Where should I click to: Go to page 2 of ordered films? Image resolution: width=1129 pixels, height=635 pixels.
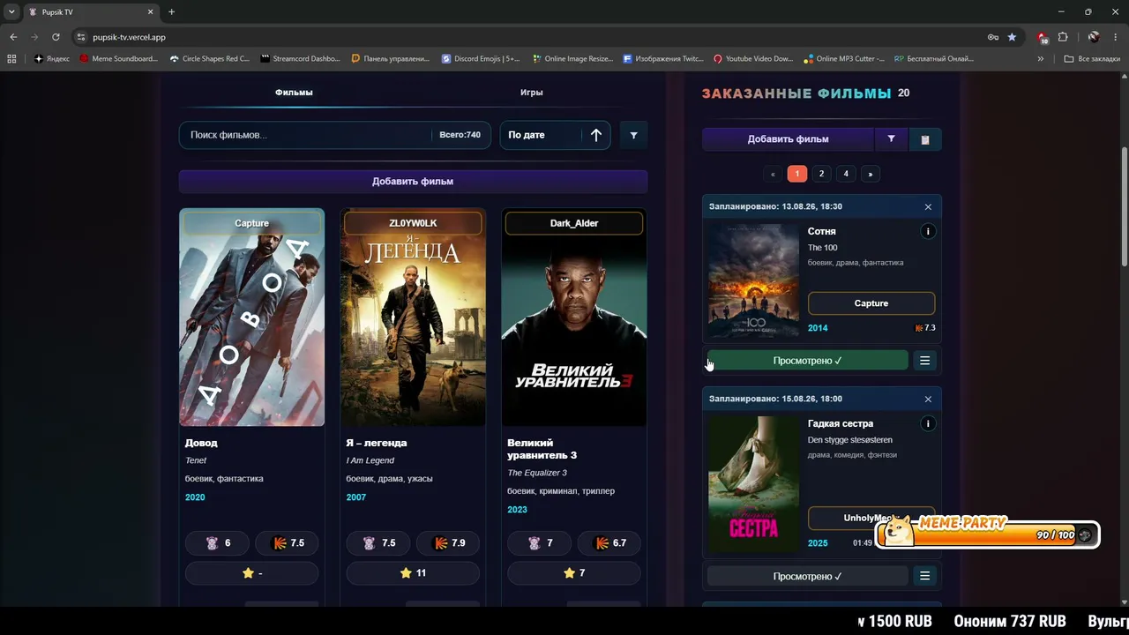[821, 174]
